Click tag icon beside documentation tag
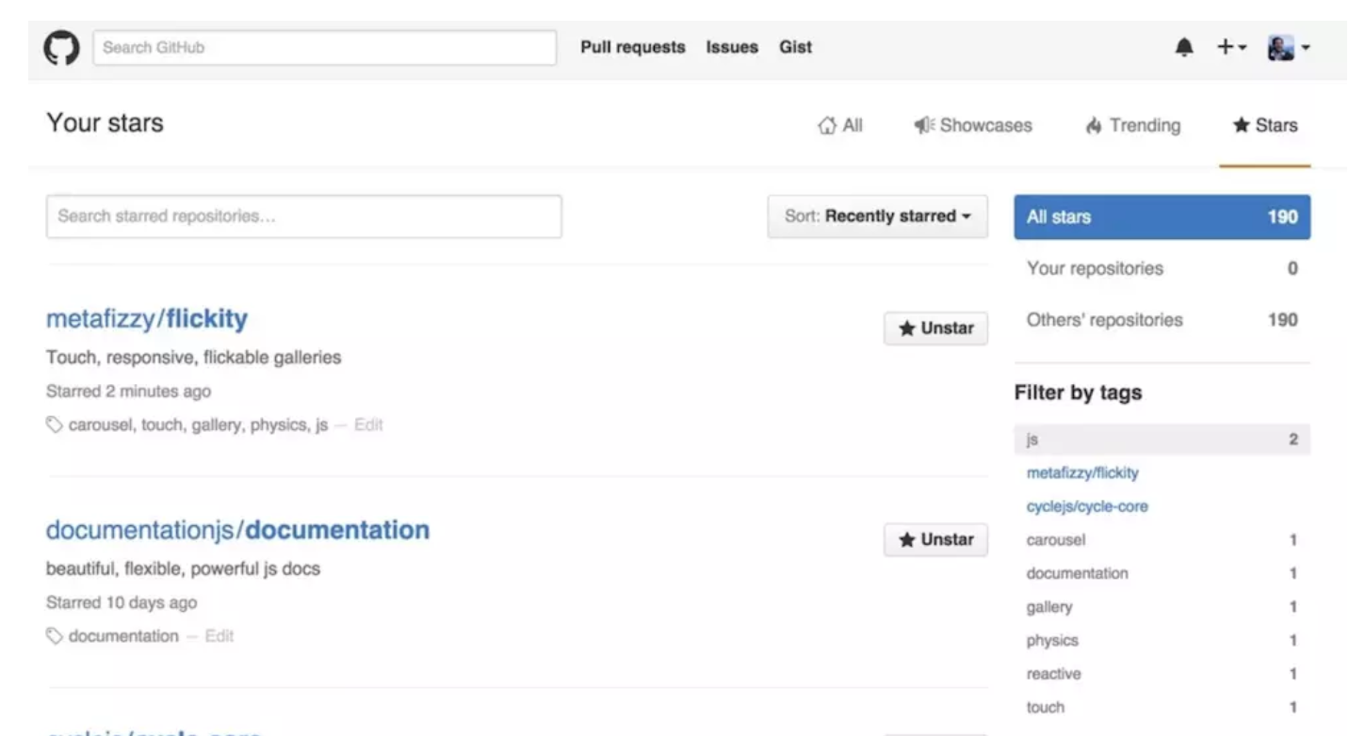The width and height of the screenshot is (1349, 736). pyautogui.click(x=55, y=636)
